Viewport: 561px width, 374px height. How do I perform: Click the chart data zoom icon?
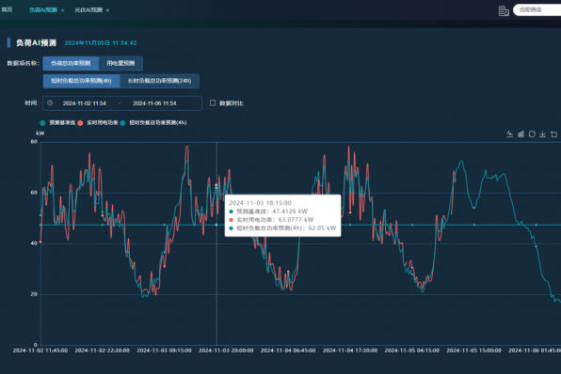553,134
